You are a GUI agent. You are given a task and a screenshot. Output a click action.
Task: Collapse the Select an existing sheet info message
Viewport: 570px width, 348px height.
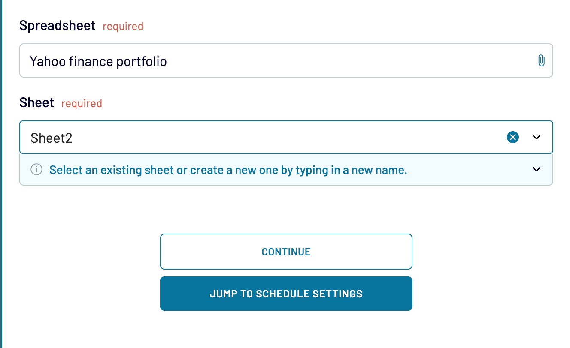click(536, 169)
